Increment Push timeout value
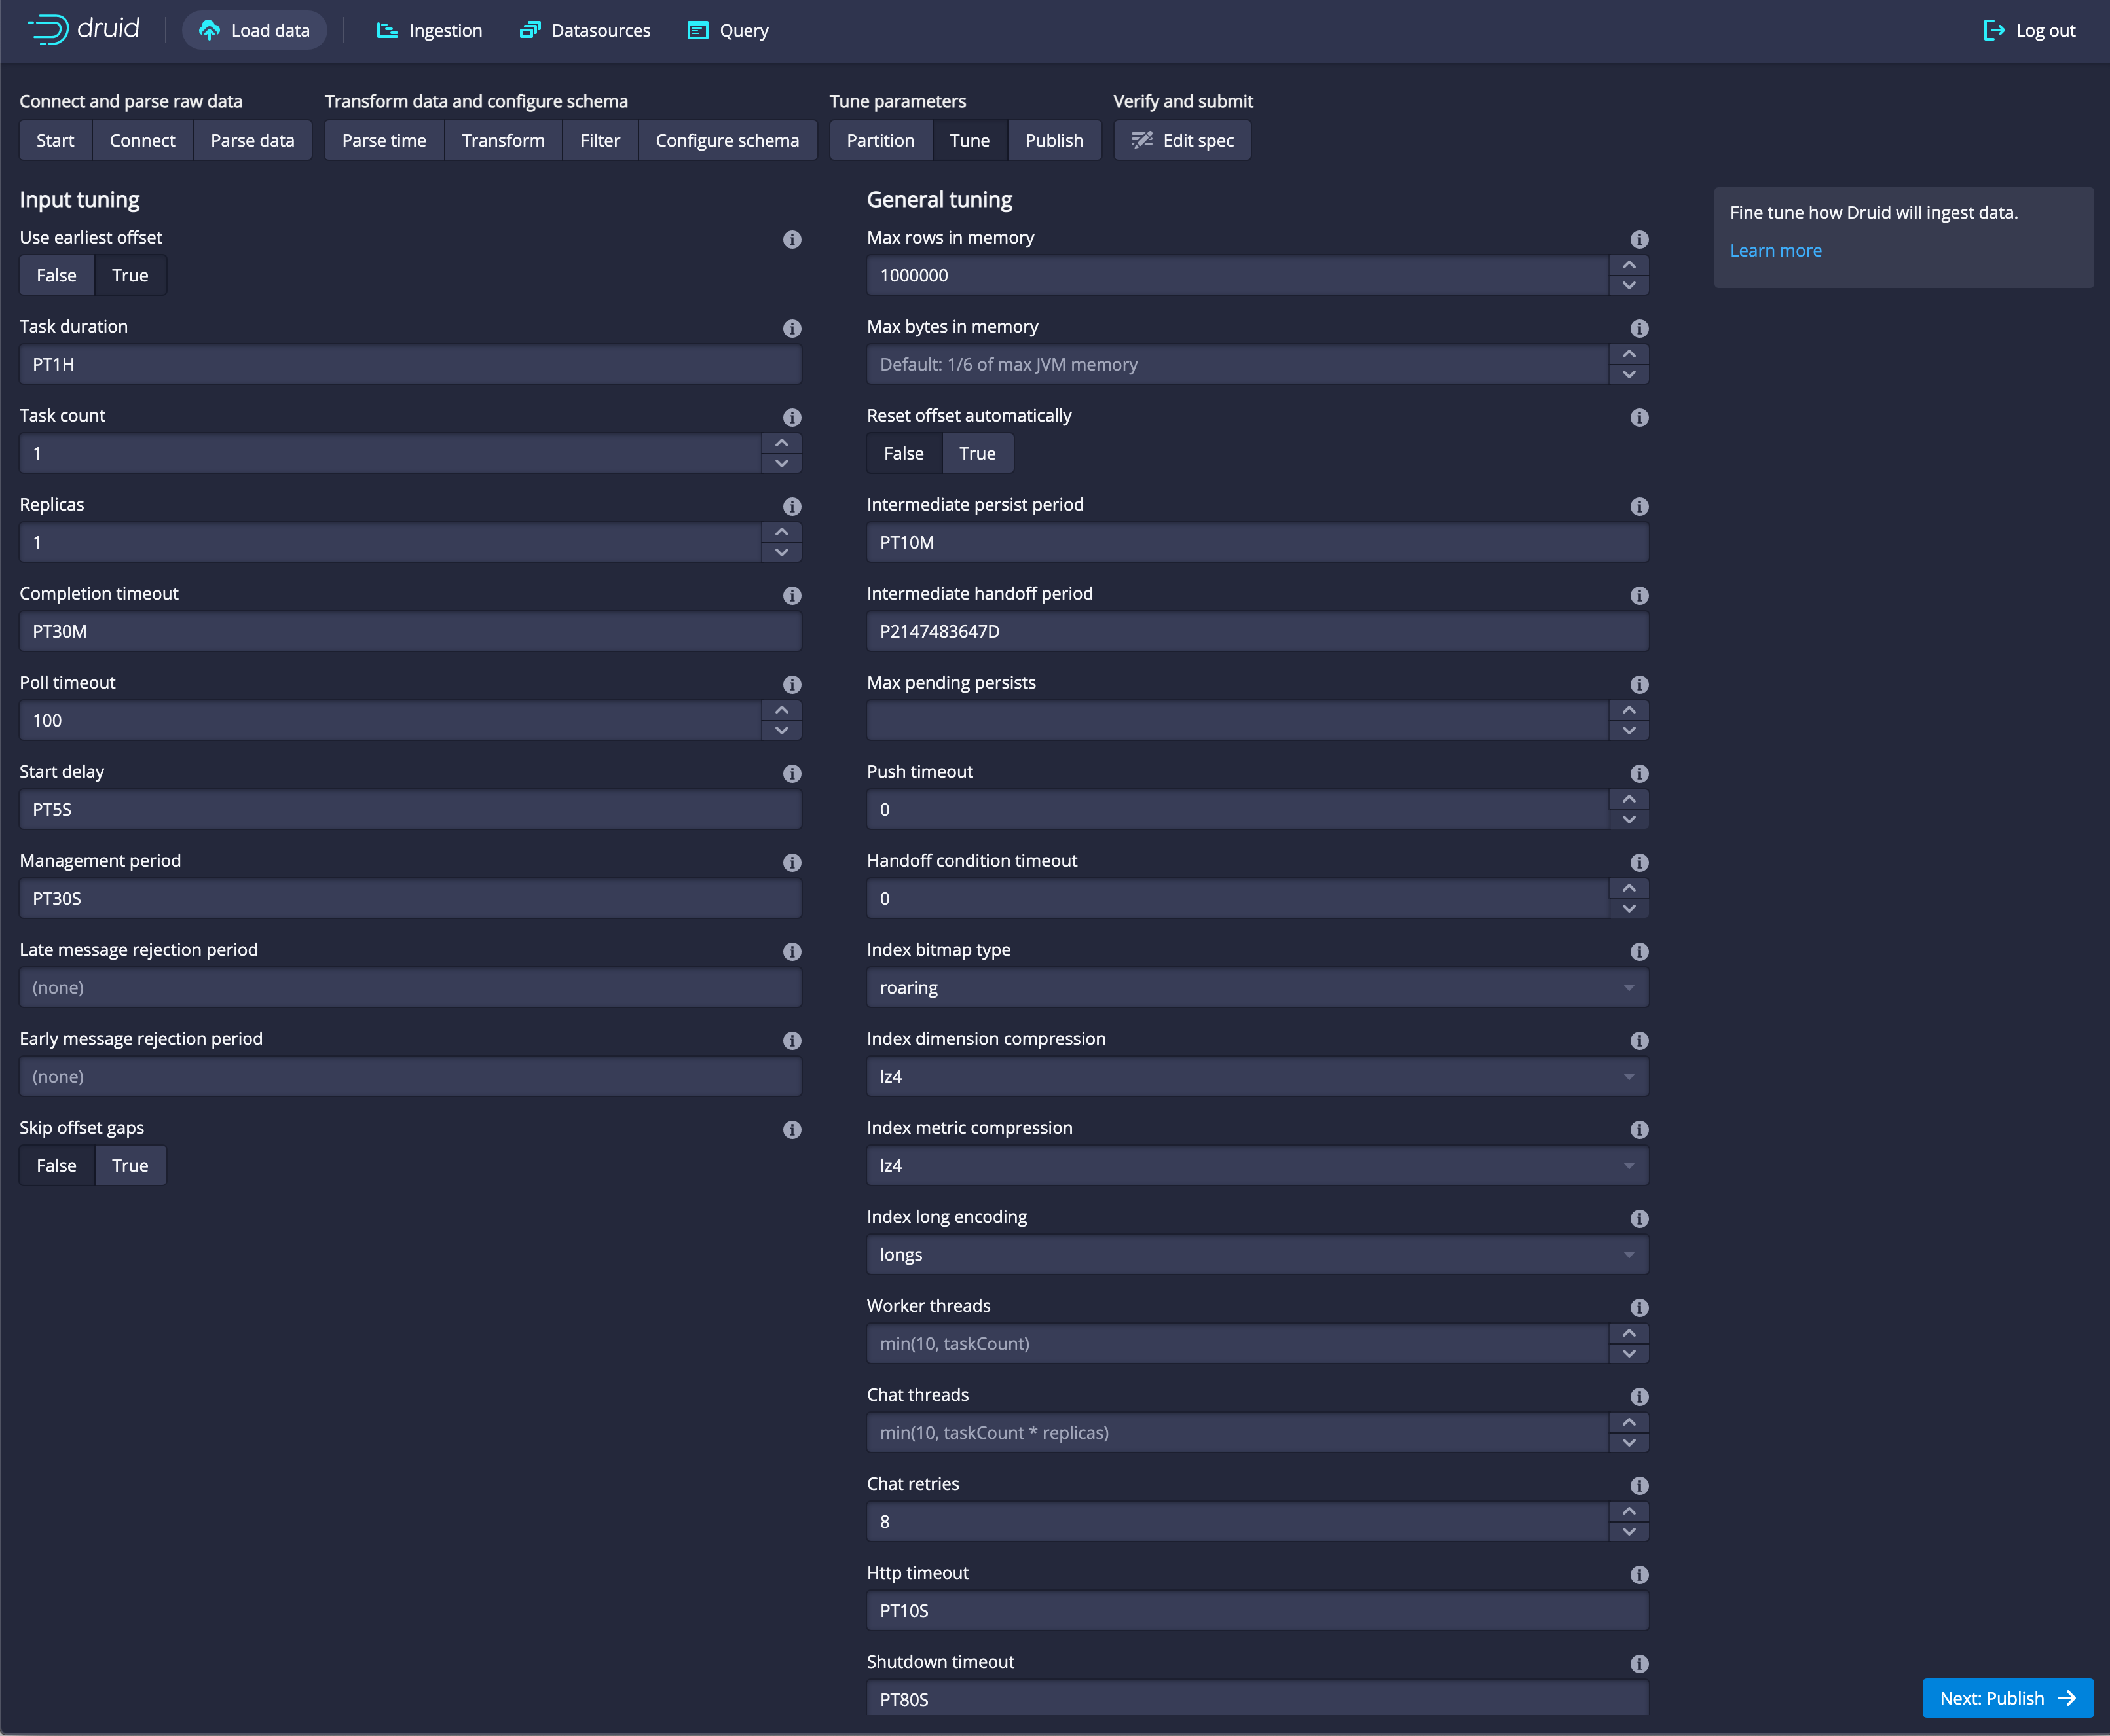Image resolution: width=2110 pixels, height=1736 pixels. click(x=1629, y=799)
